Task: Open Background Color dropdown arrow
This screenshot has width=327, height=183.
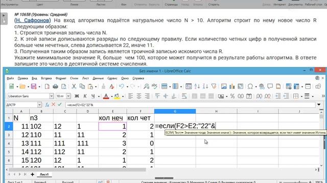Action: tap(123, 97)
